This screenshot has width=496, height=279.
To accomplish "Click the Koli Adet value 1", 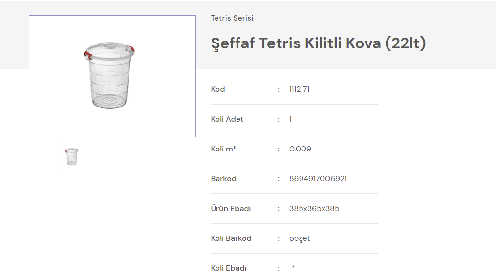I will point(290,119).
